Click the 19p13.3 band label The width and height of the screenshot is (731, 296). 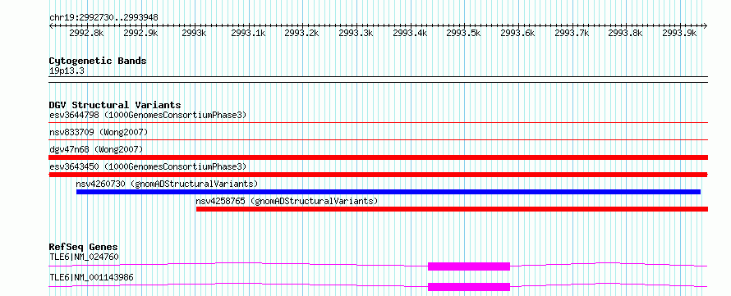(67, 71)
